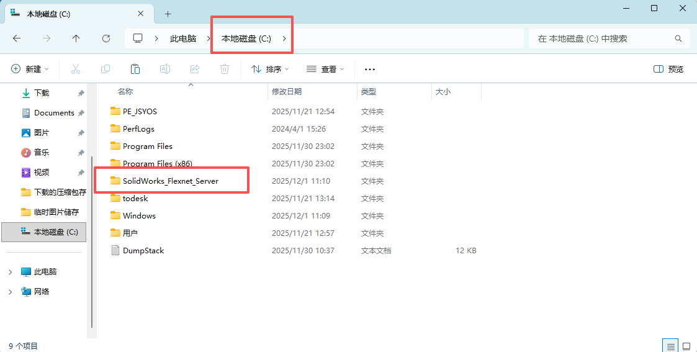The image size is (697, 352).
Task: Open the three-dot See more menu
Action: [370, 70]
